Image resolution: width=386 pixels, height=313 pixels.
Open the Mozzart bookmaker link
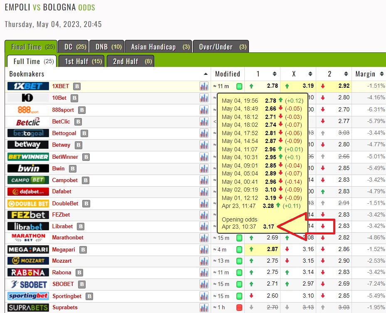[62, 261]
